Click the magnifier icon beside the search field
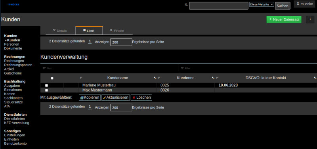This screenshot has width=317, height=149. pyautogui.click(x=186, y=5)
